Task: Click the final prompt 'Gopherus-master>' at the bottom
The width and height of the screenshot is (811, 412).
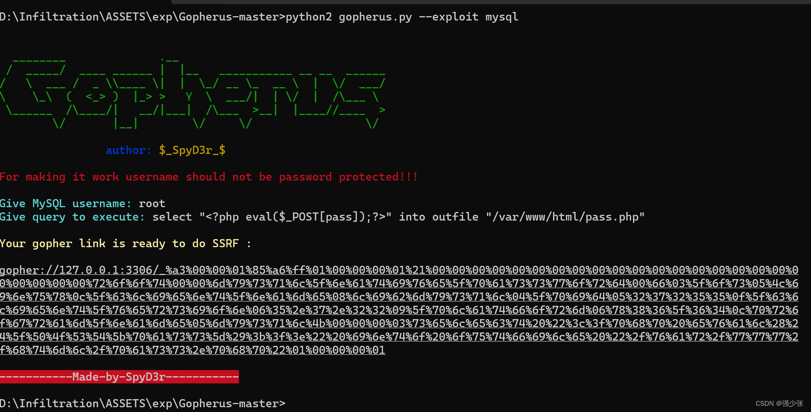Action: coord(232,403)
